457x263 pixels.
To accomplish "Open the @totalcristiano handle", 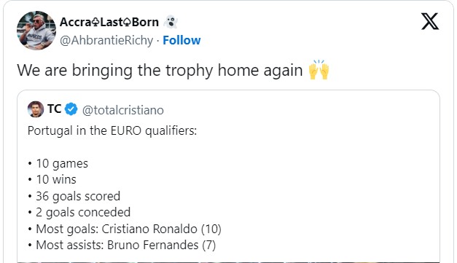I will pos(123,110).
